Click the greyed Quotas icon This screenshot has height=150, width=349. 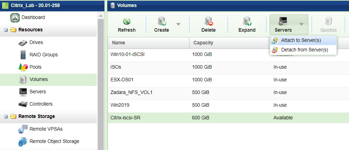click(x=329, y=21)
